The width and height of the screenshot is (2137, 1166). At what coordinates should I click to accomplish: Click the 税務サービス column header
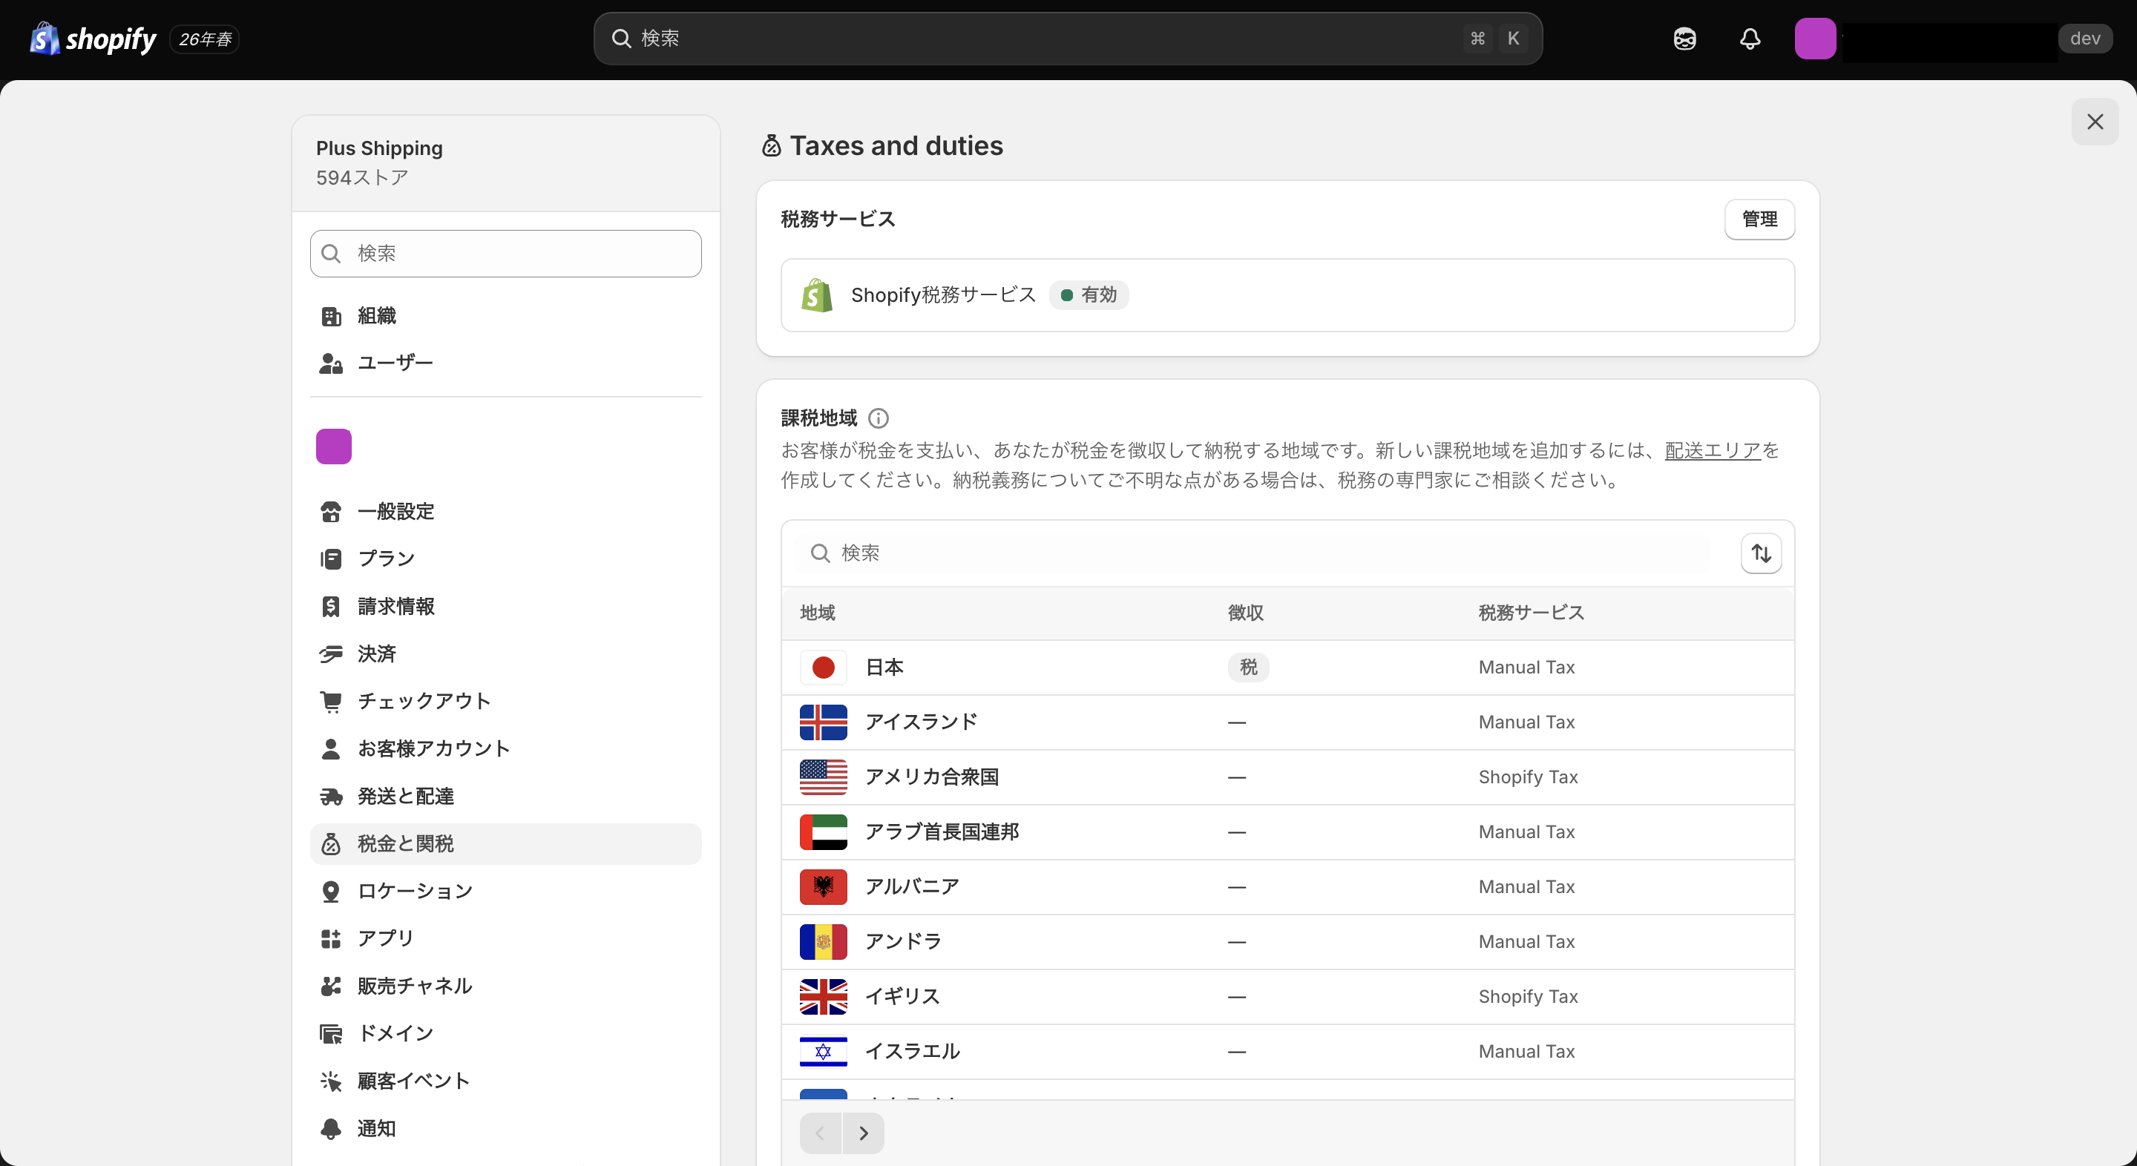coord(1531,613)
